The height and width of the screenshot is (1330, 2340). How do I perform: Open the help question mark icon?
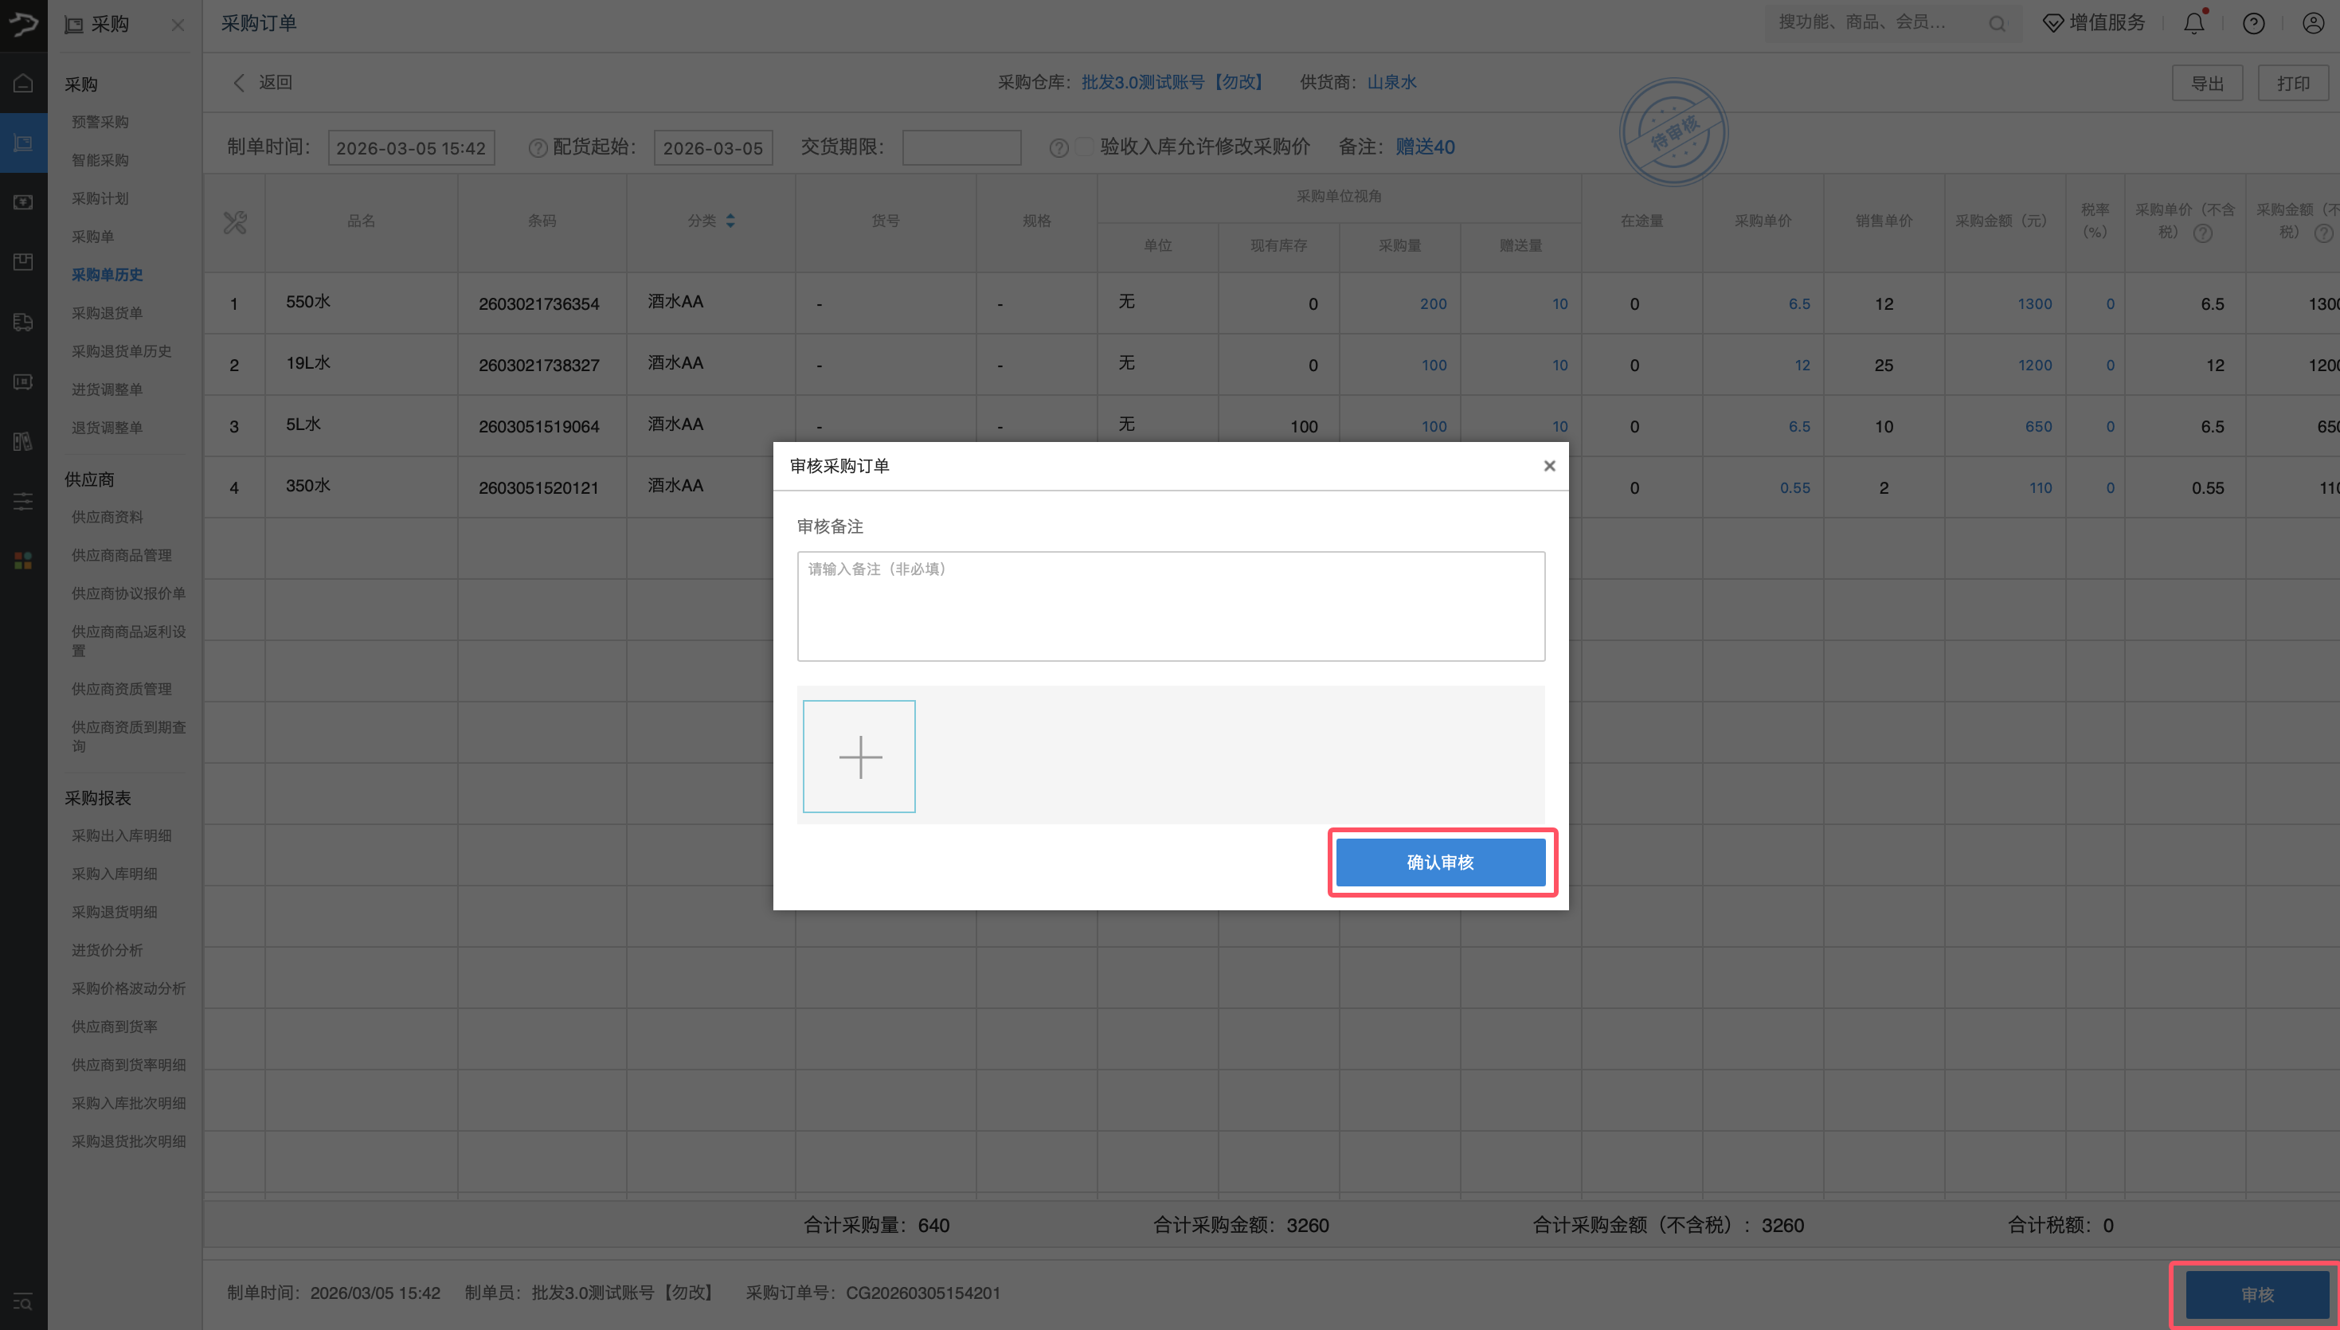[x=2253, y=23]
